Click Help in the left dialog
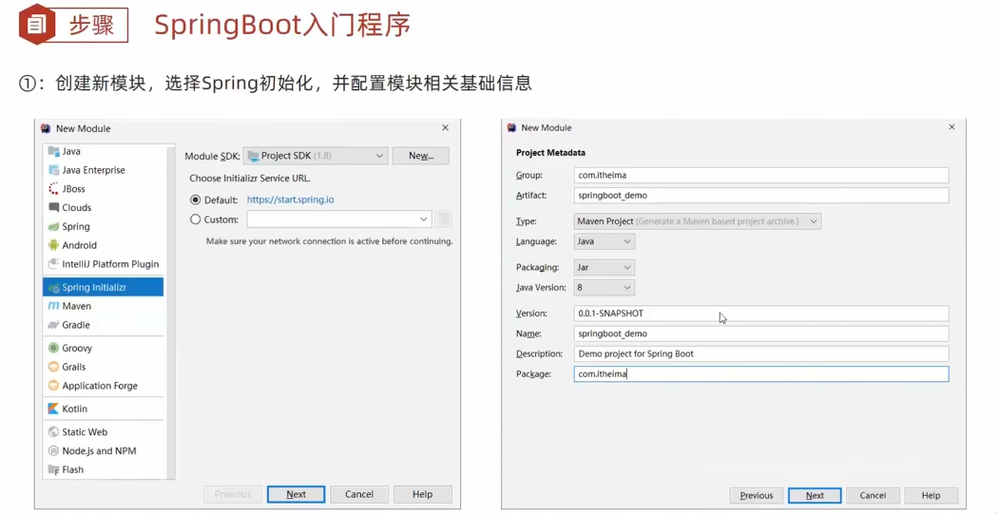This screenshot has width=998, height=514. (x=423, y=494)
